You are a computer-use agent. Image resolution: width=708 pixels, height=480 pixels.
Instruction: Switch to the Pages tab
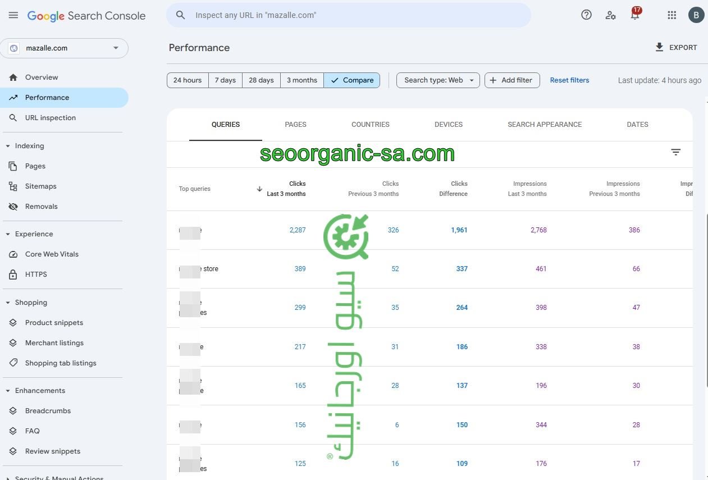click(x=295, y=125)
